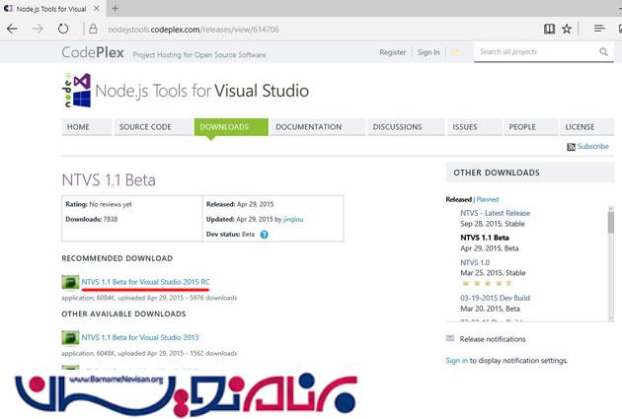Click the bold NTVS 1.1 Beta sidebar entry
Screen dimensions: 622x419
tap(485, 238)
